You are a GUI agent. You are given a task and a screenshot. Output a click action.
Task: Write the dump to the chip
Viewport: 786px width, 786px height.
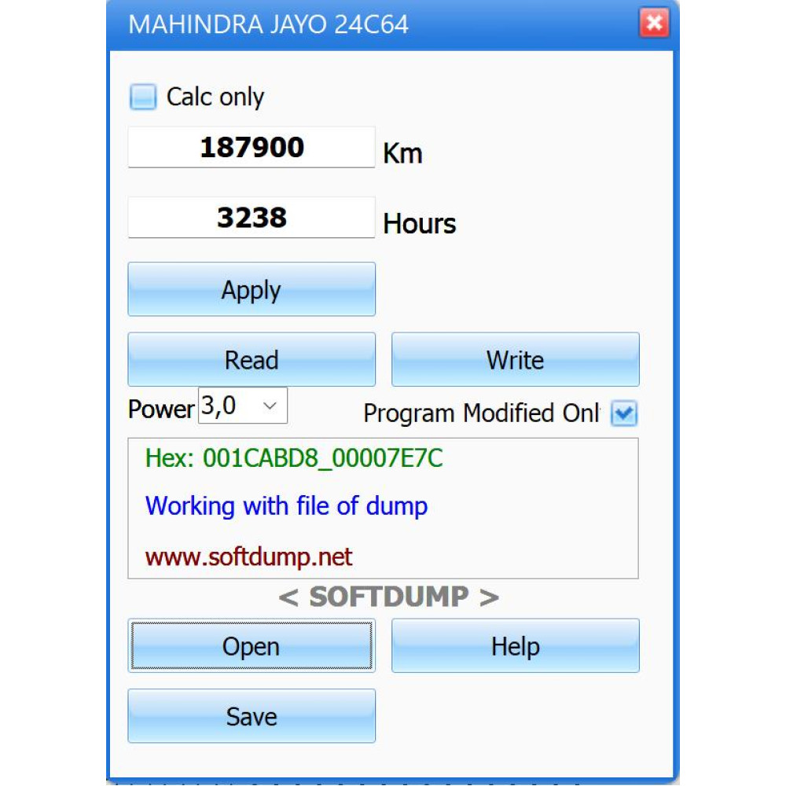(516, 359)
